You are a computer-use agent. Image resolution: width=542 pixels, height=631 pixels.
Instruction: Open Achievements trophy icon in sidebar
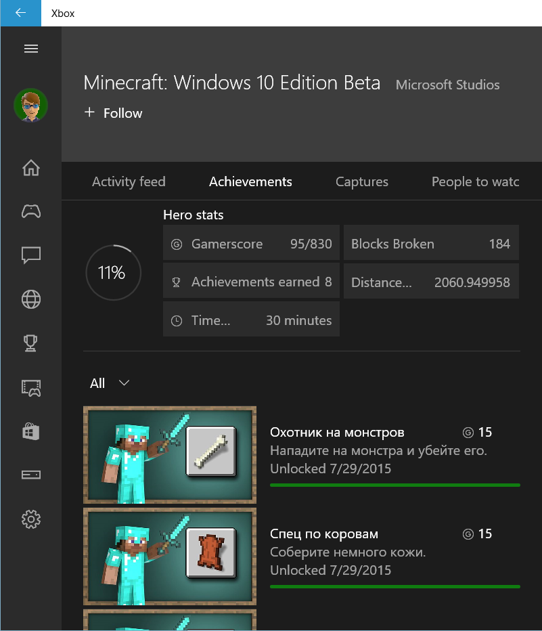pyautogui.click(x=31, y=343)
